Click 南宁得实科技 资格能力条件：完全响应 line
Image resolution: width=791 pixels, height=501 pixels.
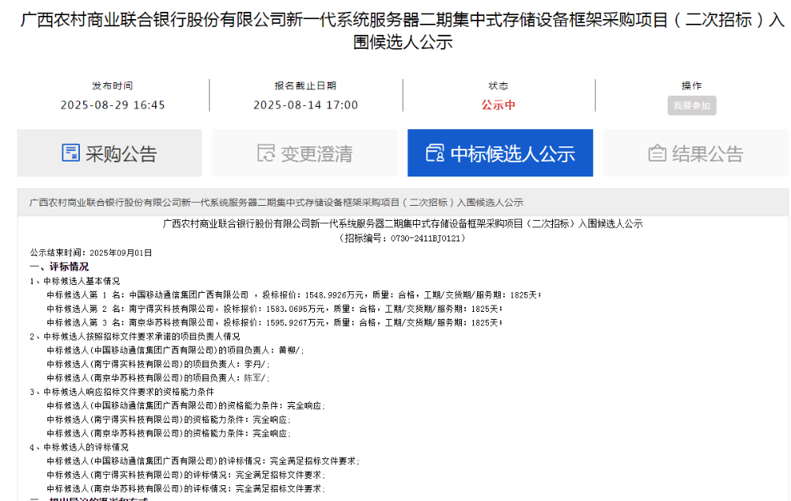tap(169, 419)
